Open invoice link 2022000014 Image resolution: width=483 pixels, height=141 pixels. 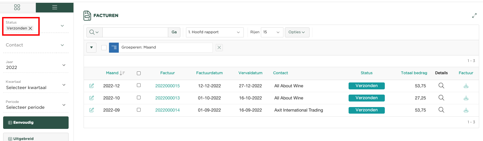[x=168, y=110]
